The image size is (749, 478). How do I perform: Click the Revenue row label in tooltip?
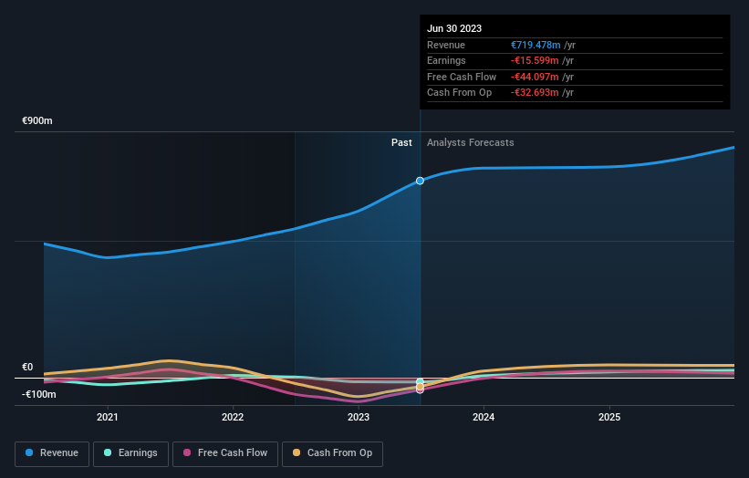click(x=446, y=45)
